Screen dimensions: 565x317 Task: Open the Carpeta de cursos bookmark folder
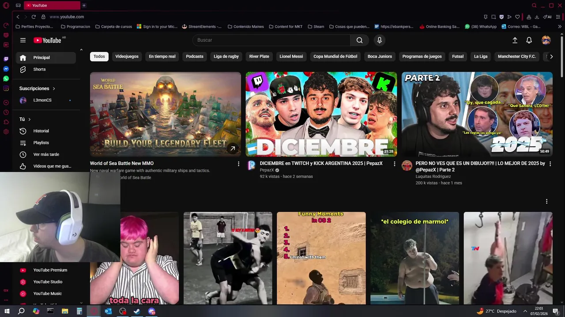click(x=113, y=26)
